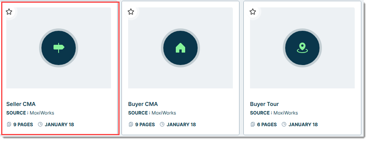
Task: Click the Buyer CMA house icon
Action: click(180, 48)
